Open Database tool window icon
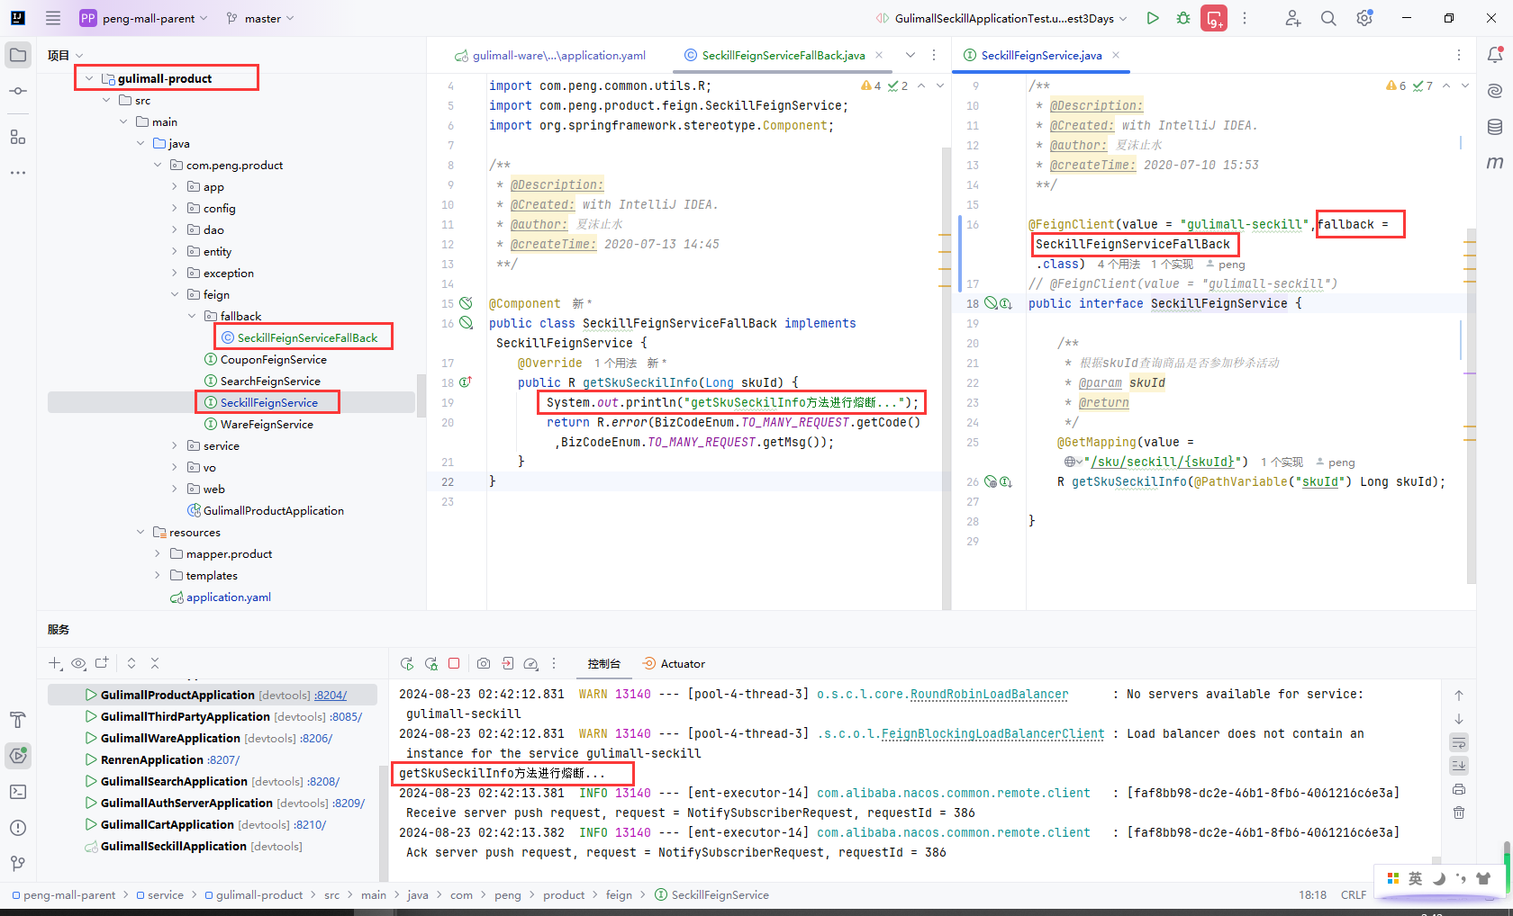 (1495, 127)
